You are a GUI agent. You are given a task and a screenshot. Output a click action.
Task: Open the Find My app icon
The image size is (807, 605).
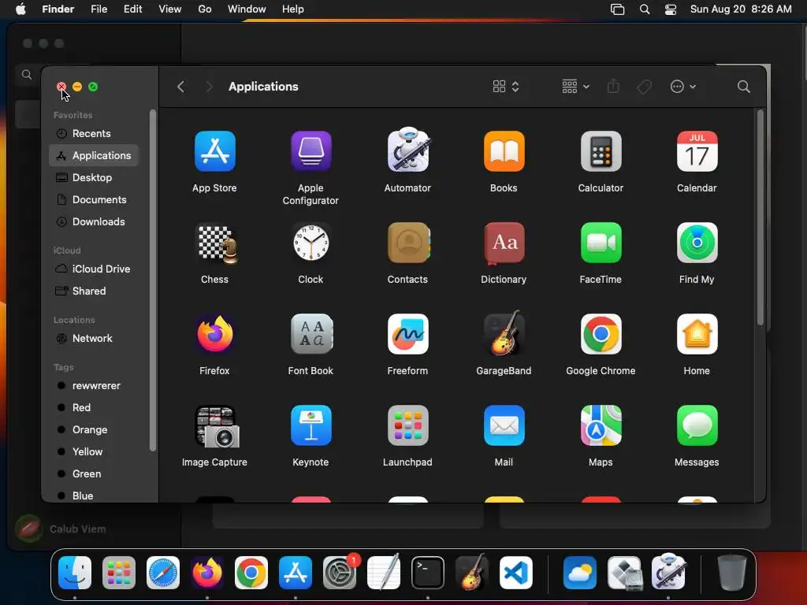click(x=697, y=243)
